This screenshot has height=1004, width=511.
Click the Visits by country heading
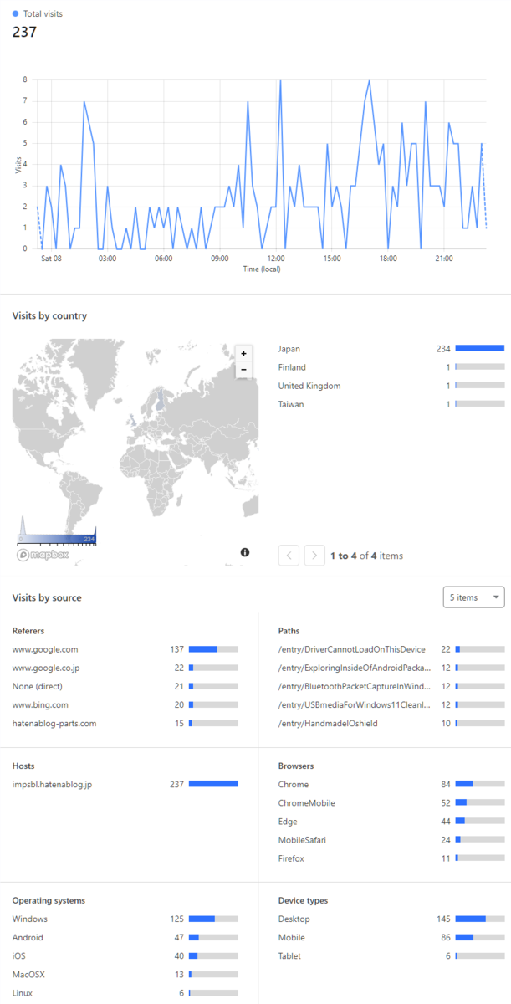tap(49, 316)
